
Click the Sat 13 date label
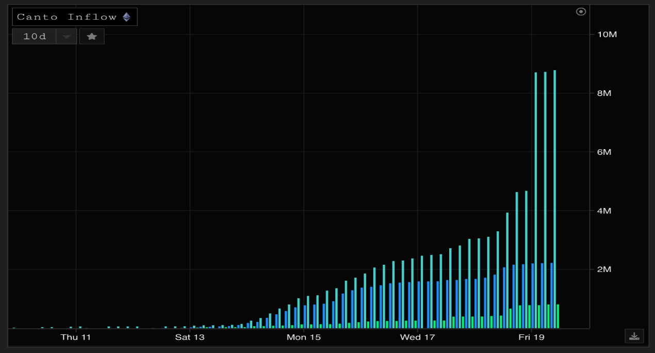pyautogui.click(x=190, y=338)
